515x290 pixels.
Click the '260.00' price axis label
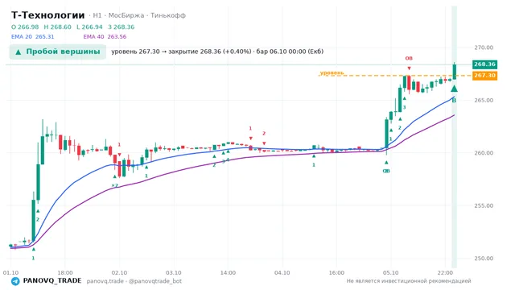click(484, 153)
